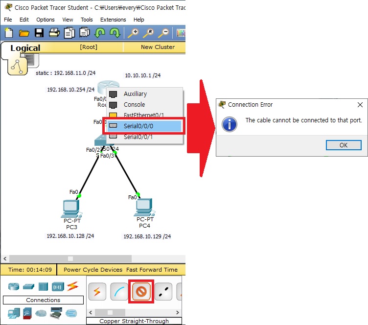Select the Connections lightning category
This screenshot has height=325, width=368.
coord(72,286)
